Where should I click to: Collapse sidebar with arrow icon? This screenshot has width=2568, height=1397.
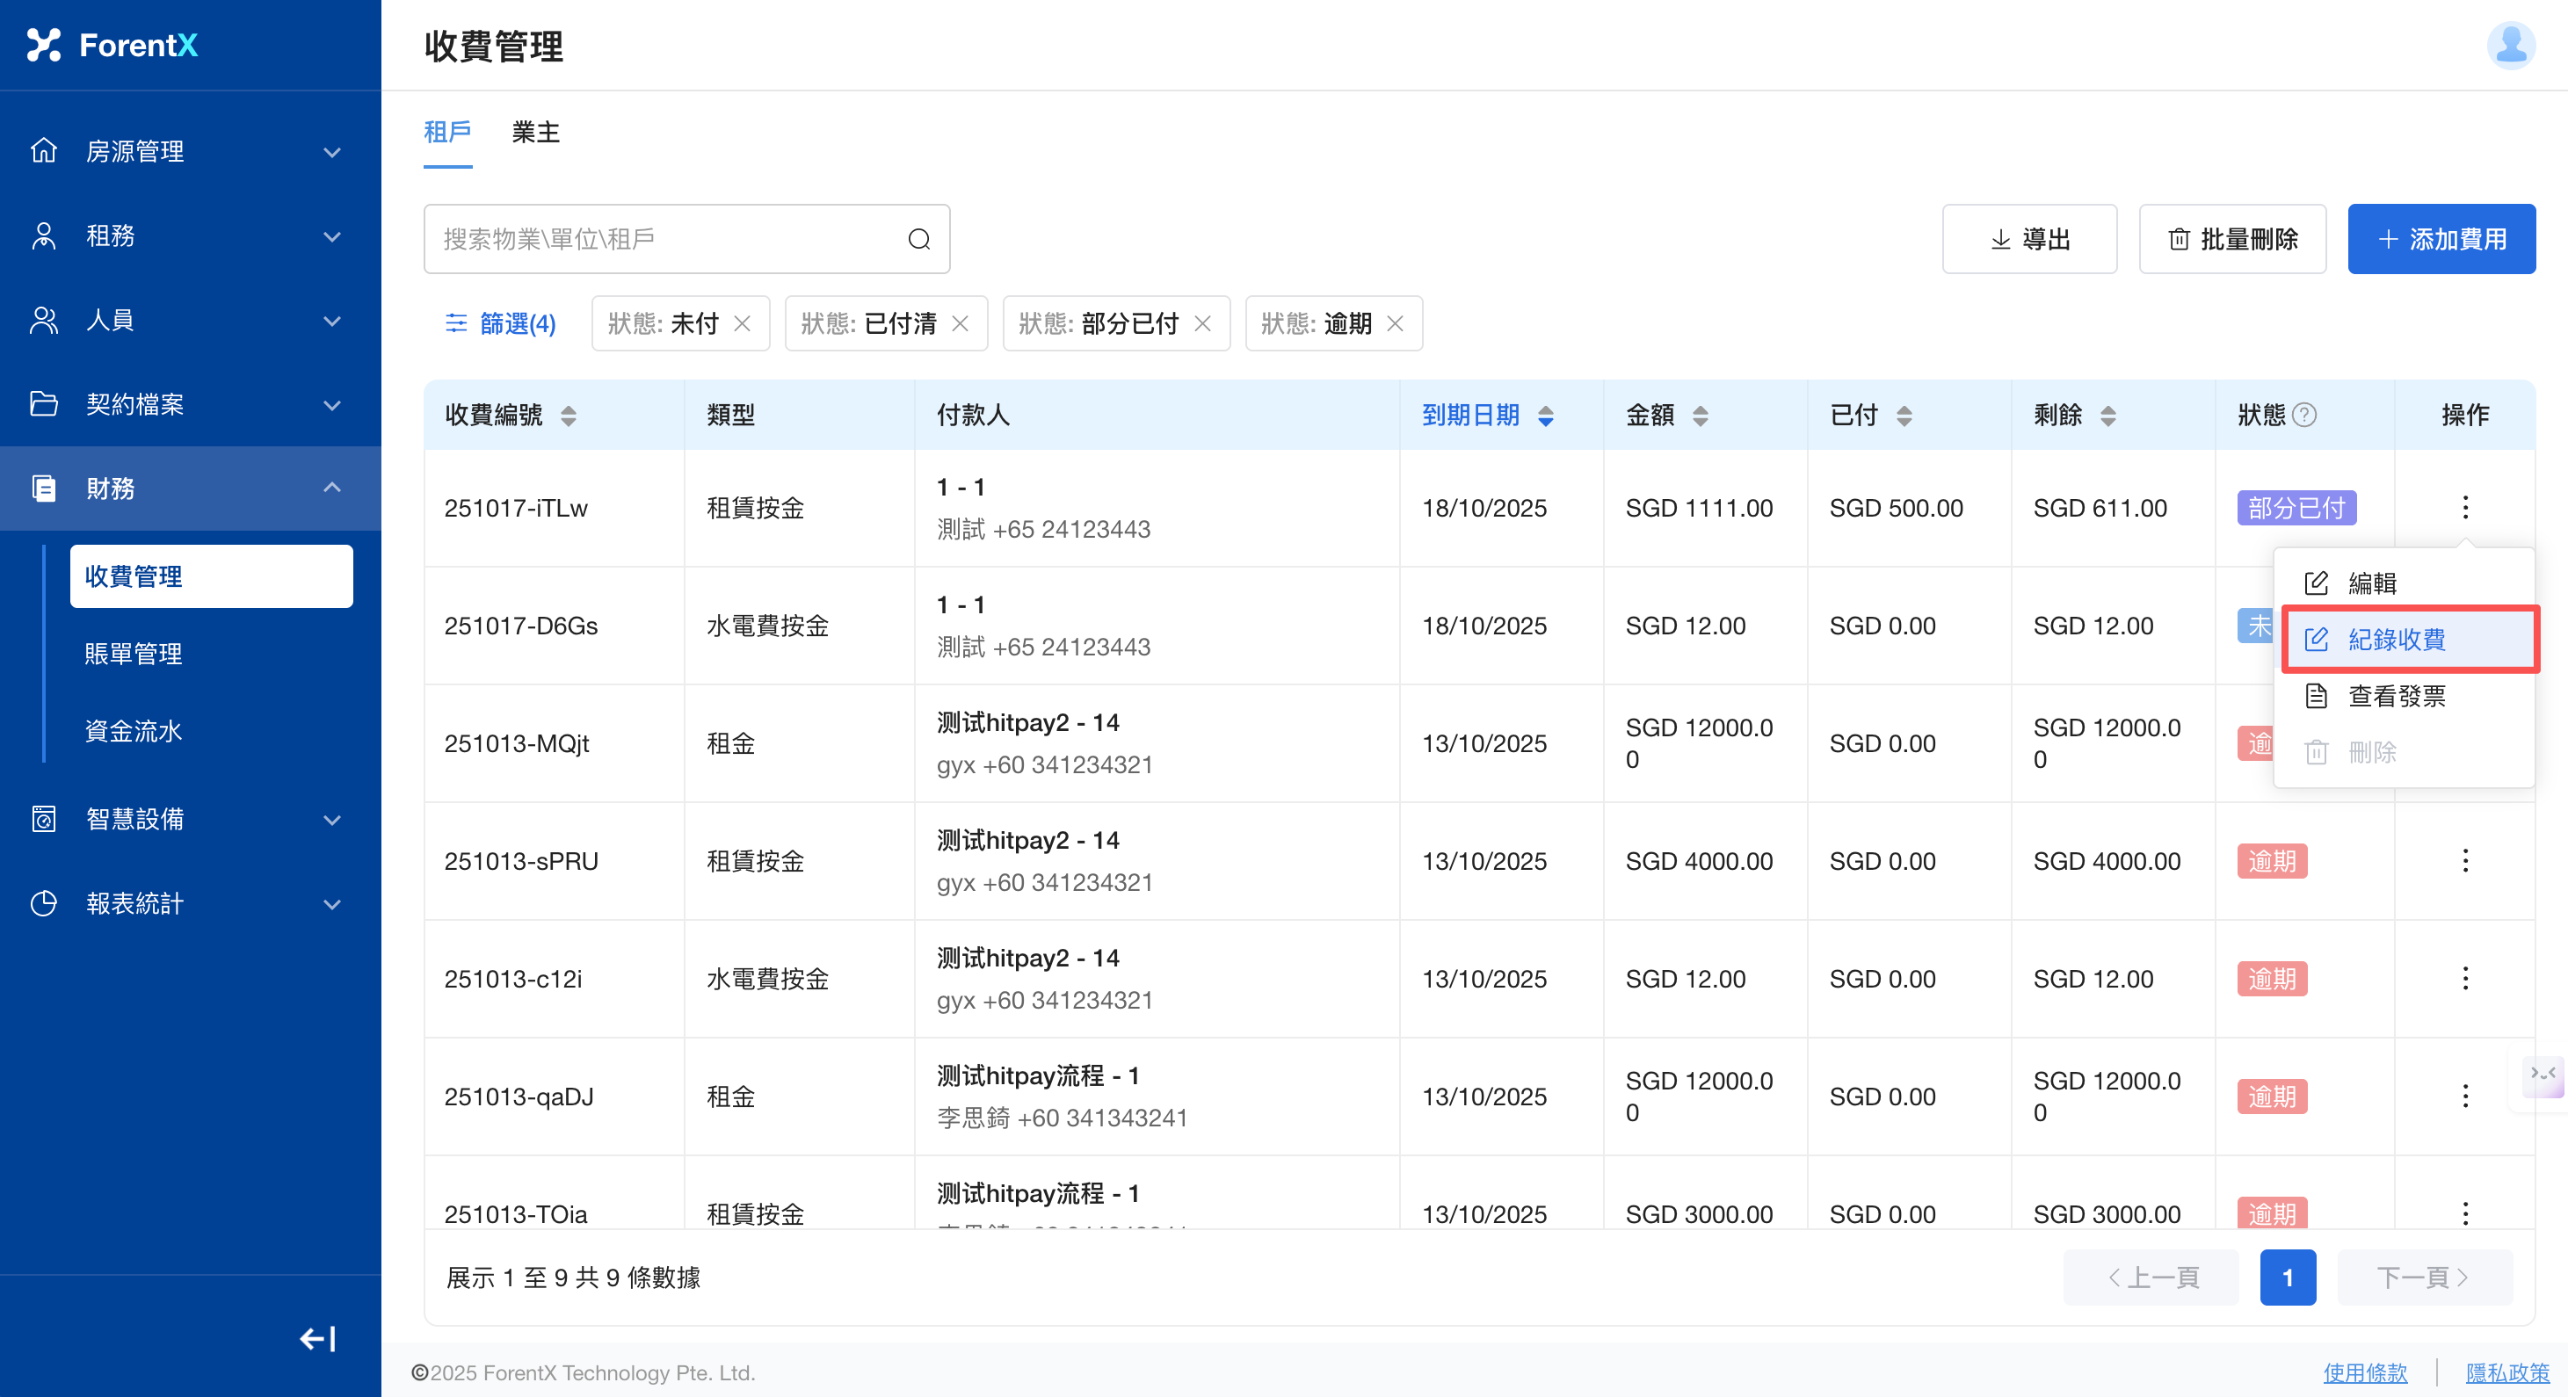[x=317, y=1338]
